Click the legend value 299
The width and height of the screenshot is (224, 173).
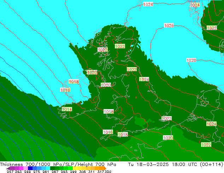pyautogui.click(x=73, y=172)
